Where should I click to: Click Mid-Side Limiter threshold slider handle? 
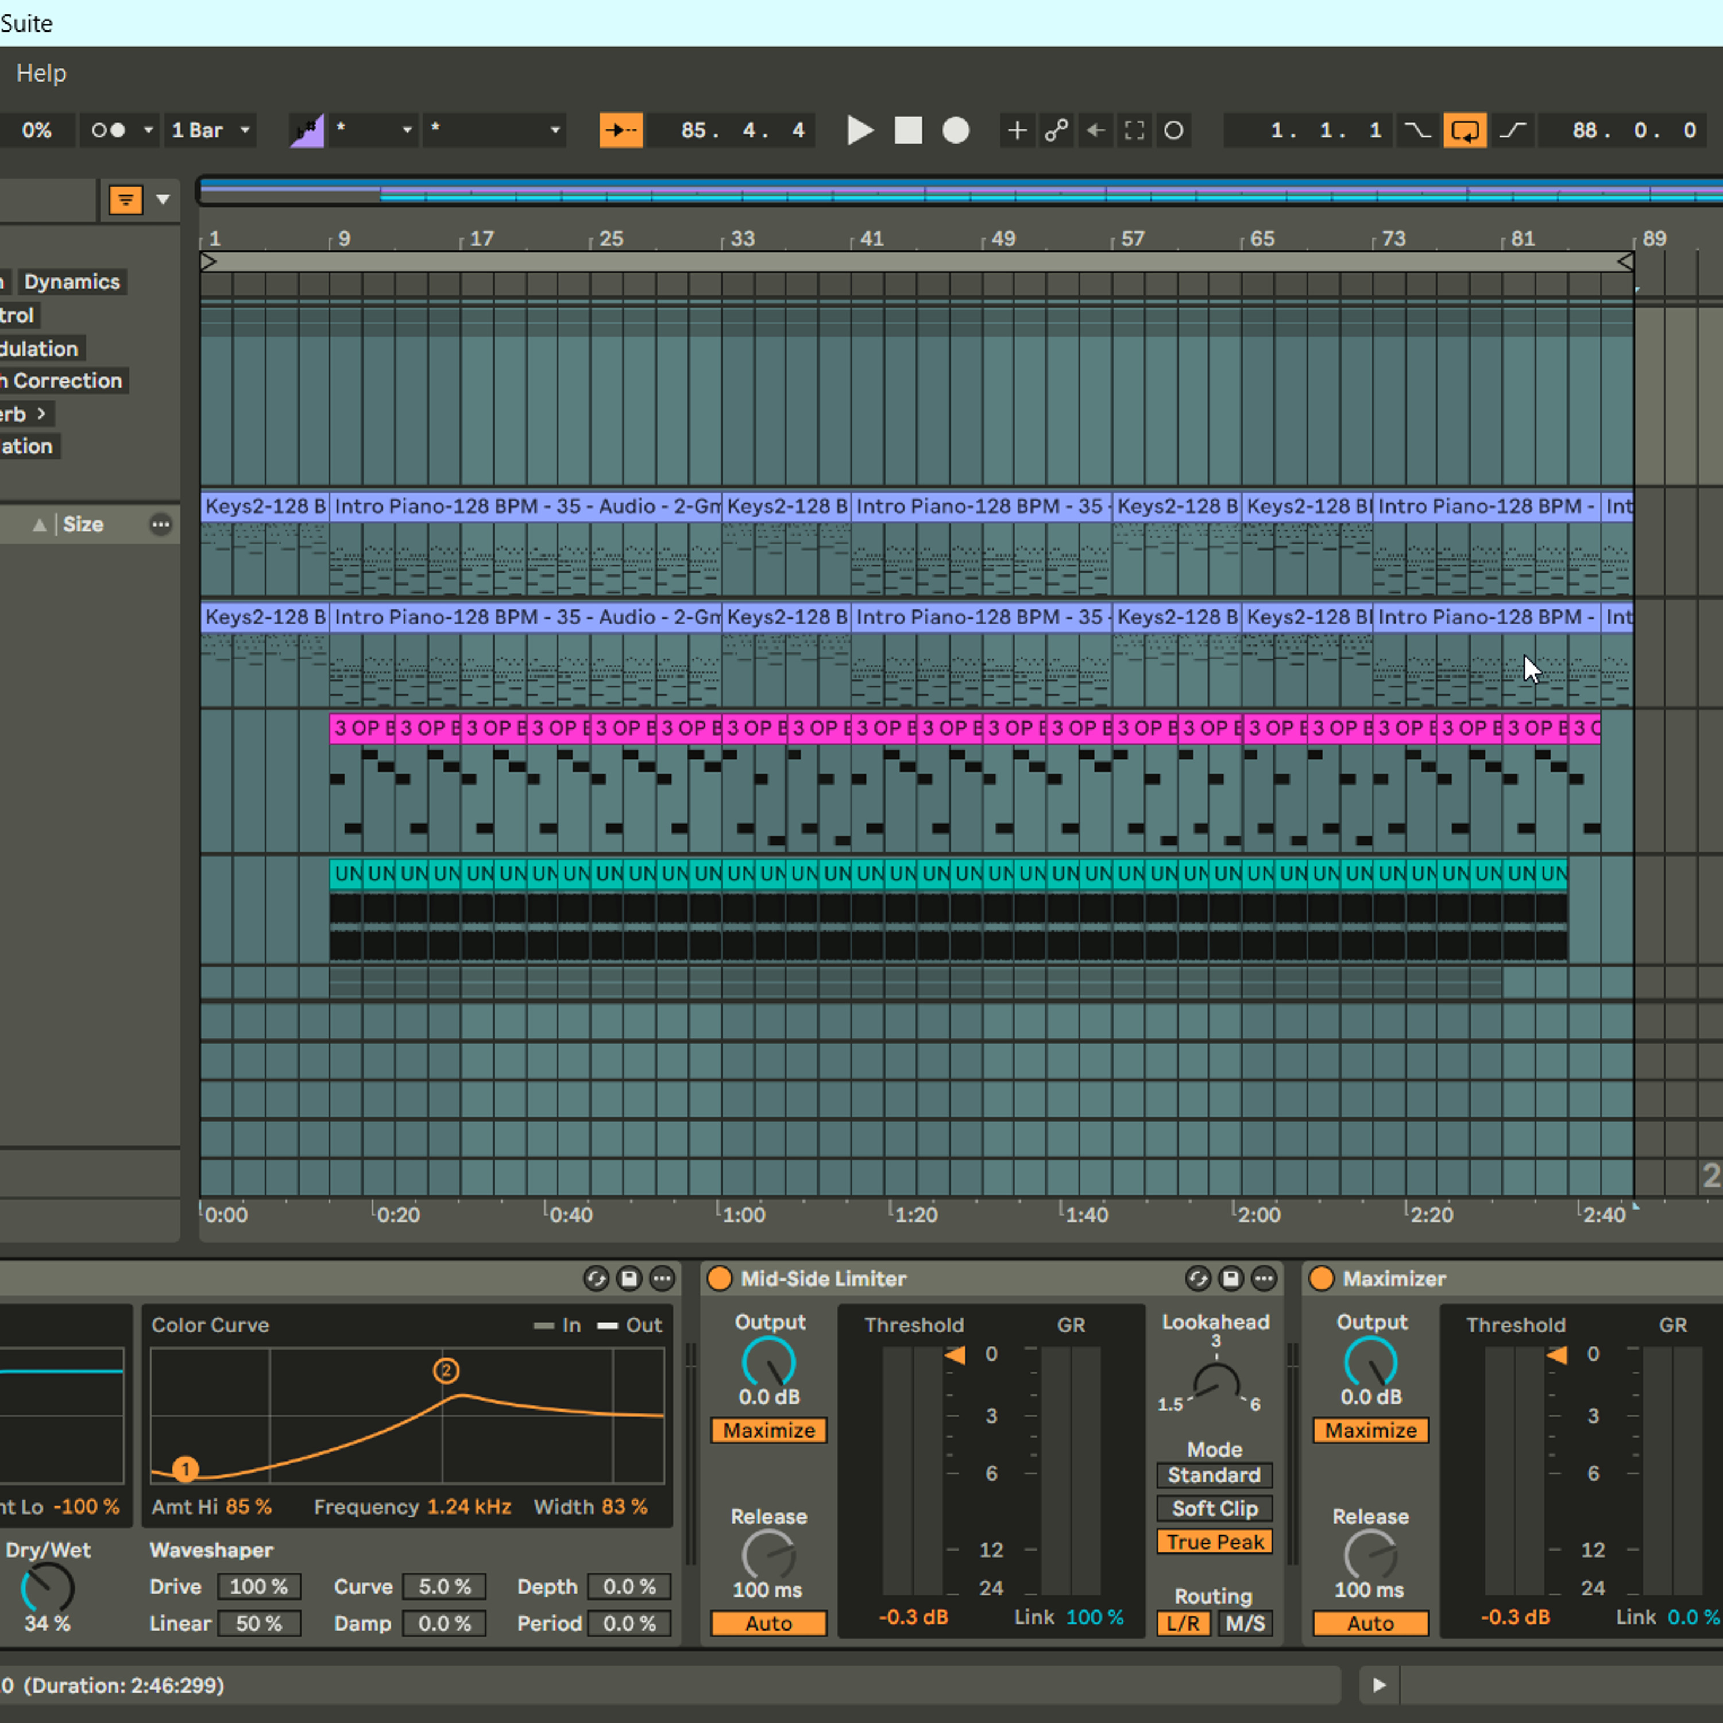click(955, 1355)
